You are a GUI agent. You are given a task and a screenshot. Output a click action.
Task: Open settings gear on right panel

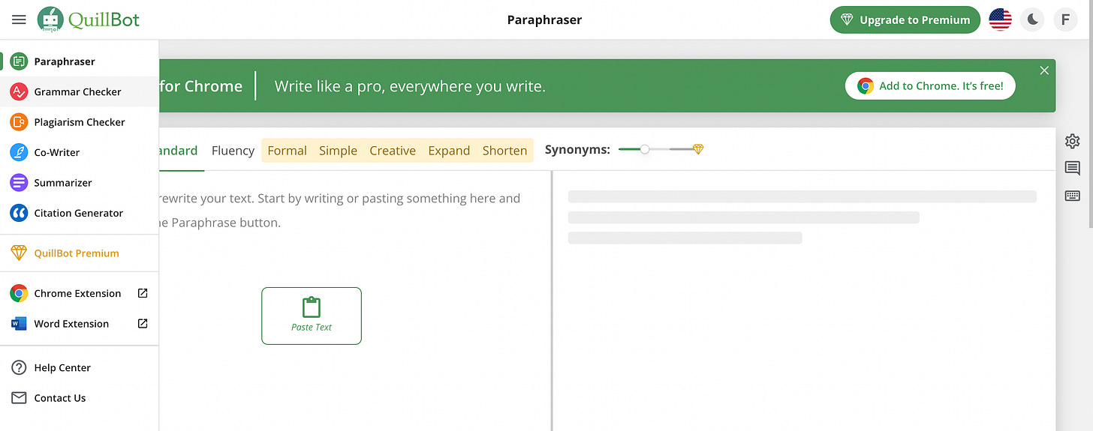[x=1072, y=141]
